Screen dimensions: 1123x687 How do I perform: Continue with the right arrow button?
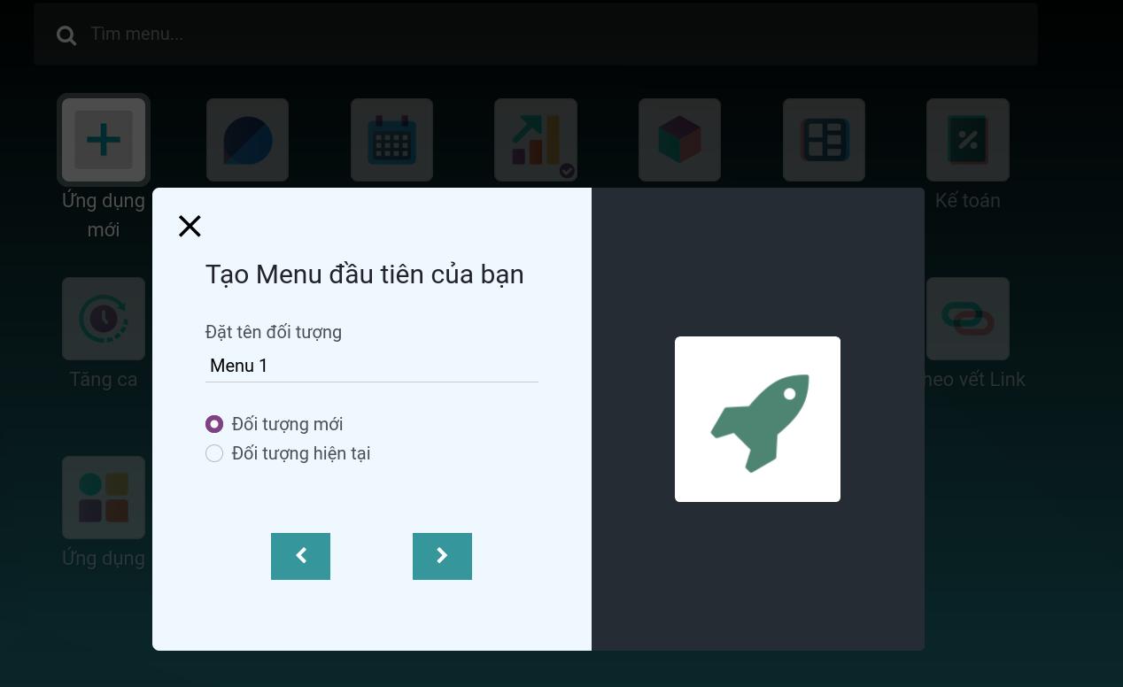click(442, 556)
